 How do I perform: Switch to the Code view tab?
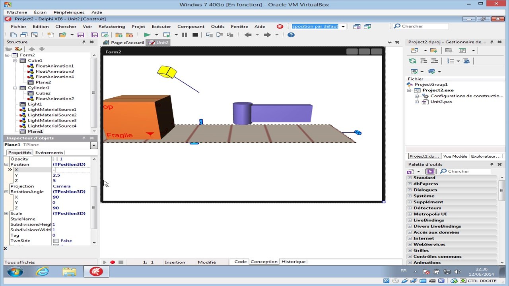click(x=241, y=262)
